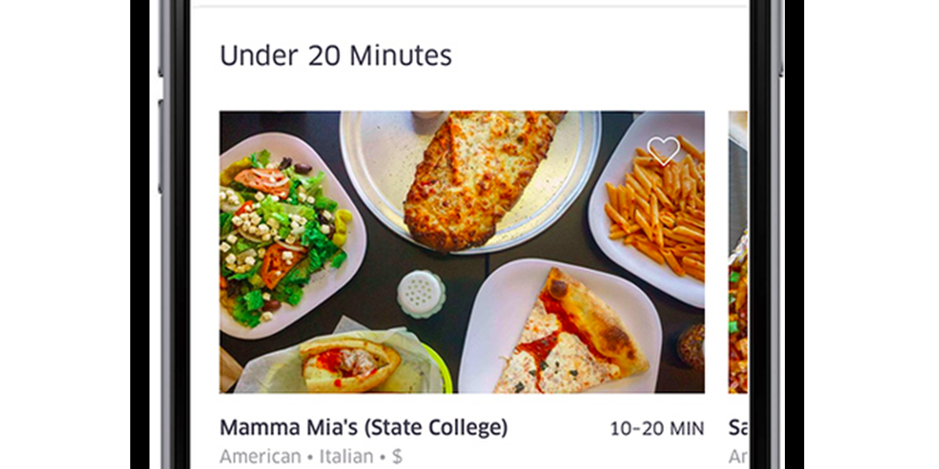Tap the cut-off second restaurant name "Sa"
Screen dimensions: 939x469
tap(738, 428)
